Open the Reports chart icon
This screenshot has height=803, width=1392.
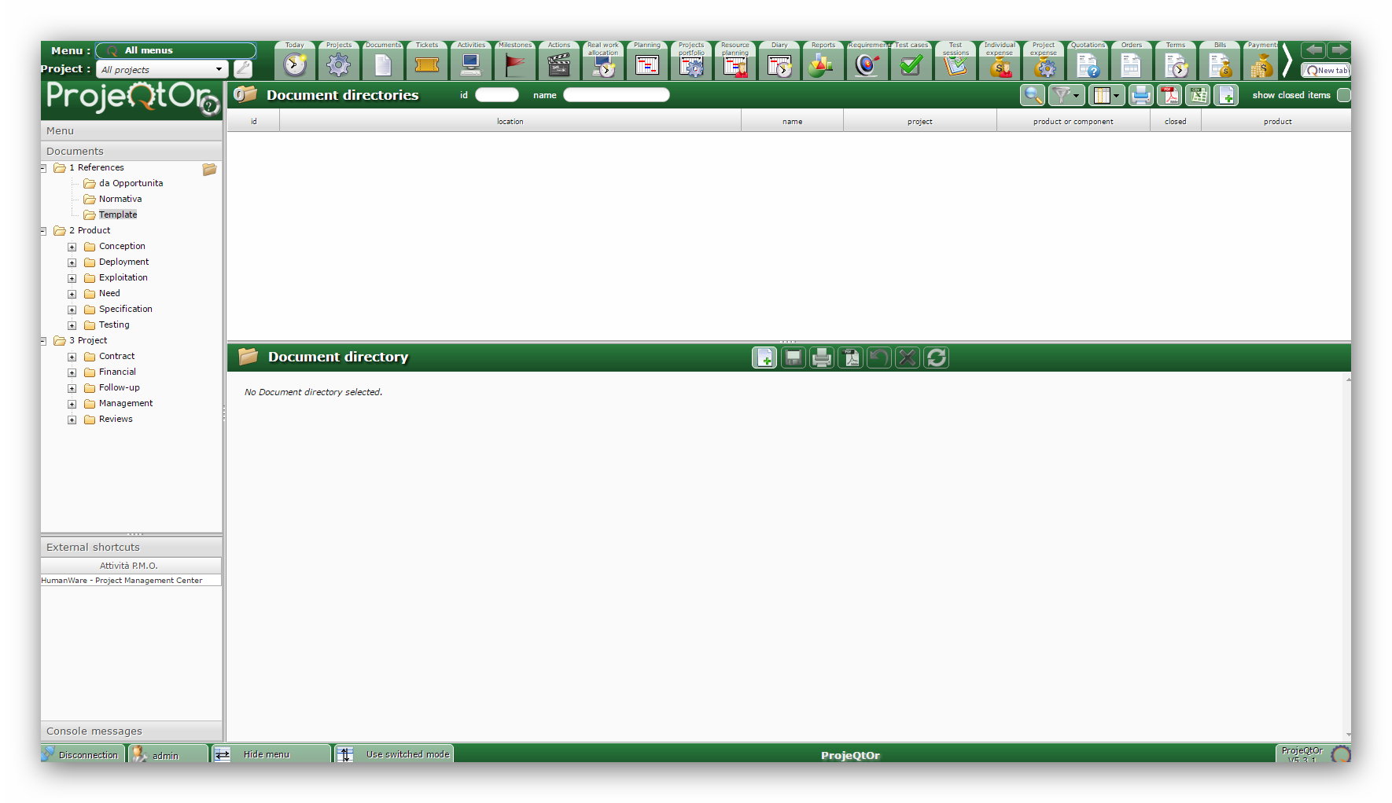click(x=823, y=65)
